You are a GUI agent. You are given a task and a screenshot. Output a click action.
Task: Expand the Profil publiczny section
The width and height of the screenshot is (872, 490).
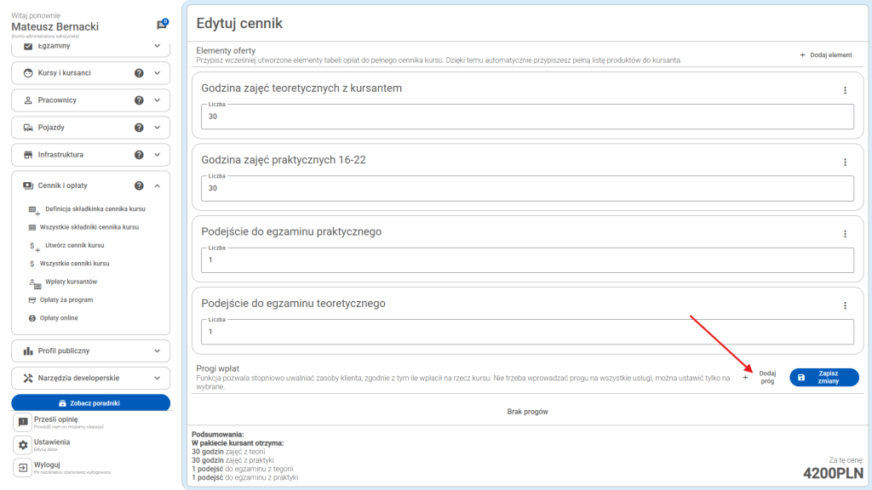[157, 350]
